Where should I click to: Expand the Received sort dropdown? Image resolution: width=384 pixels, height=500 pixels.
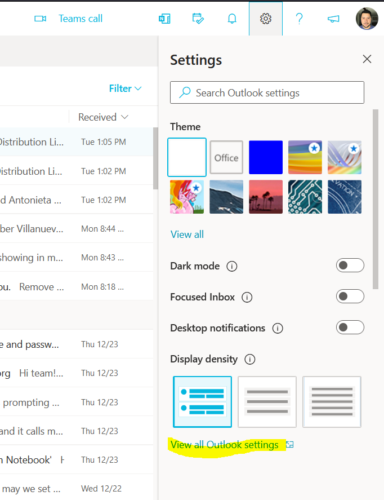pyautogui.click(x=104, y=117)
